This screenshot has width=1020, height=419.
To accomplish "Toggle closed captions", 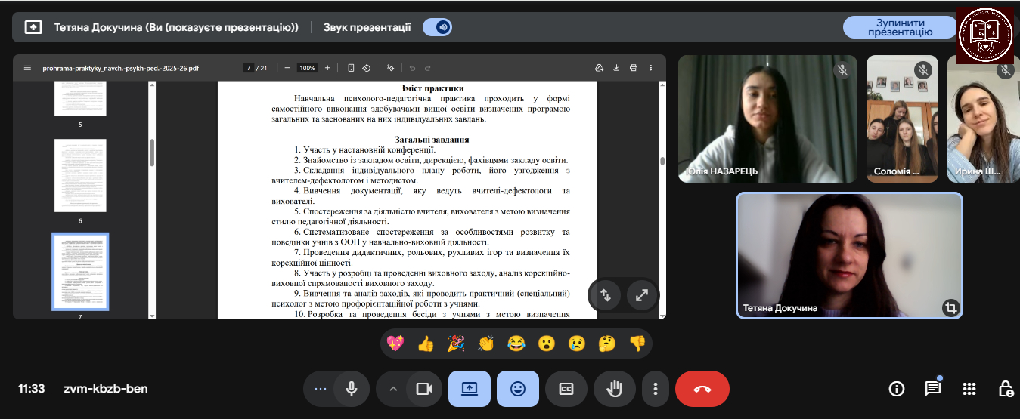I will click(x=566, y=389).
